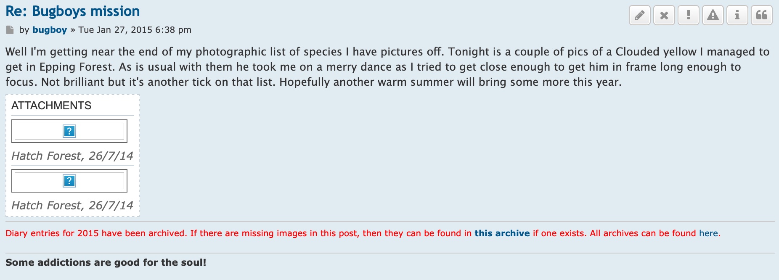Open the second missing attachment thumbnail
779x280 pixels.
coord(69,181)
